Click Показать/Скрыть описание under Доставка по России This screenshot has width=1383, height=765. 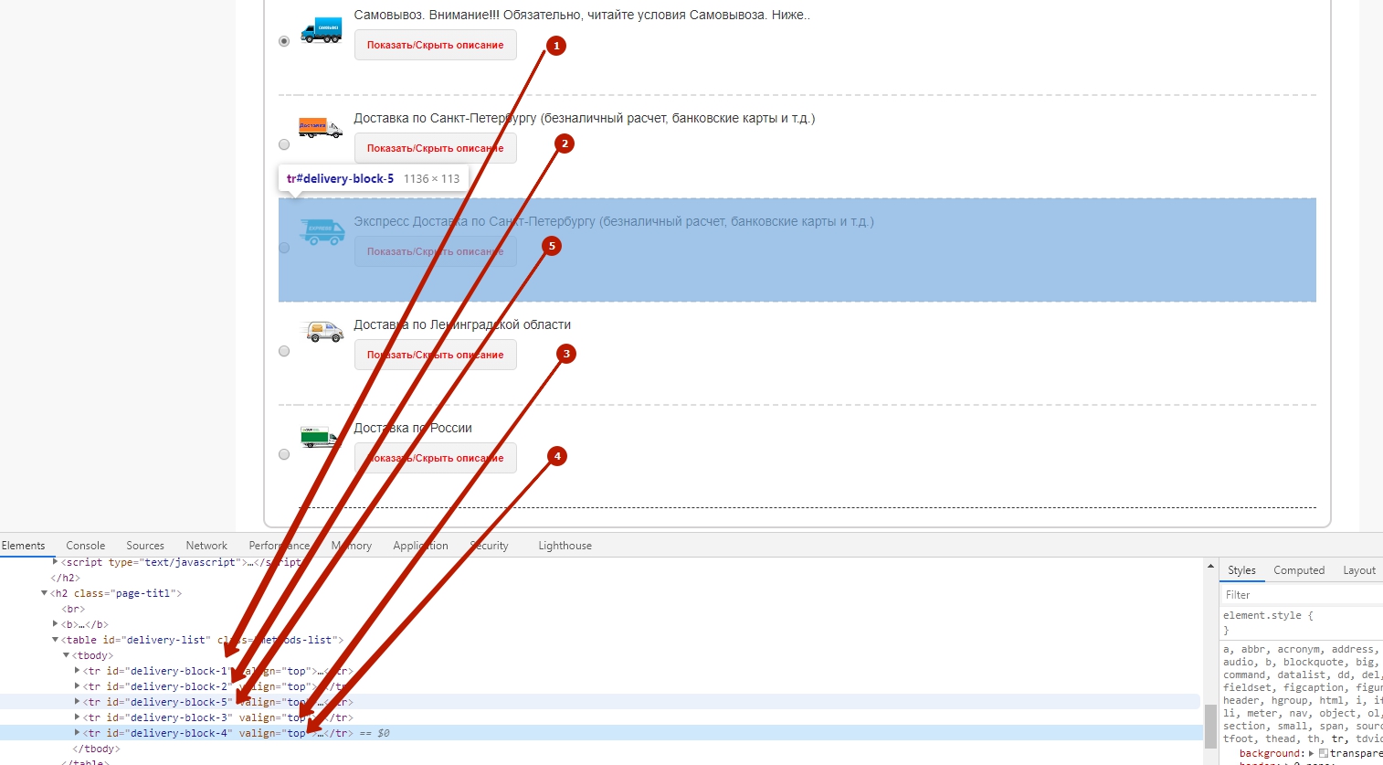click(x=435, y=458)
